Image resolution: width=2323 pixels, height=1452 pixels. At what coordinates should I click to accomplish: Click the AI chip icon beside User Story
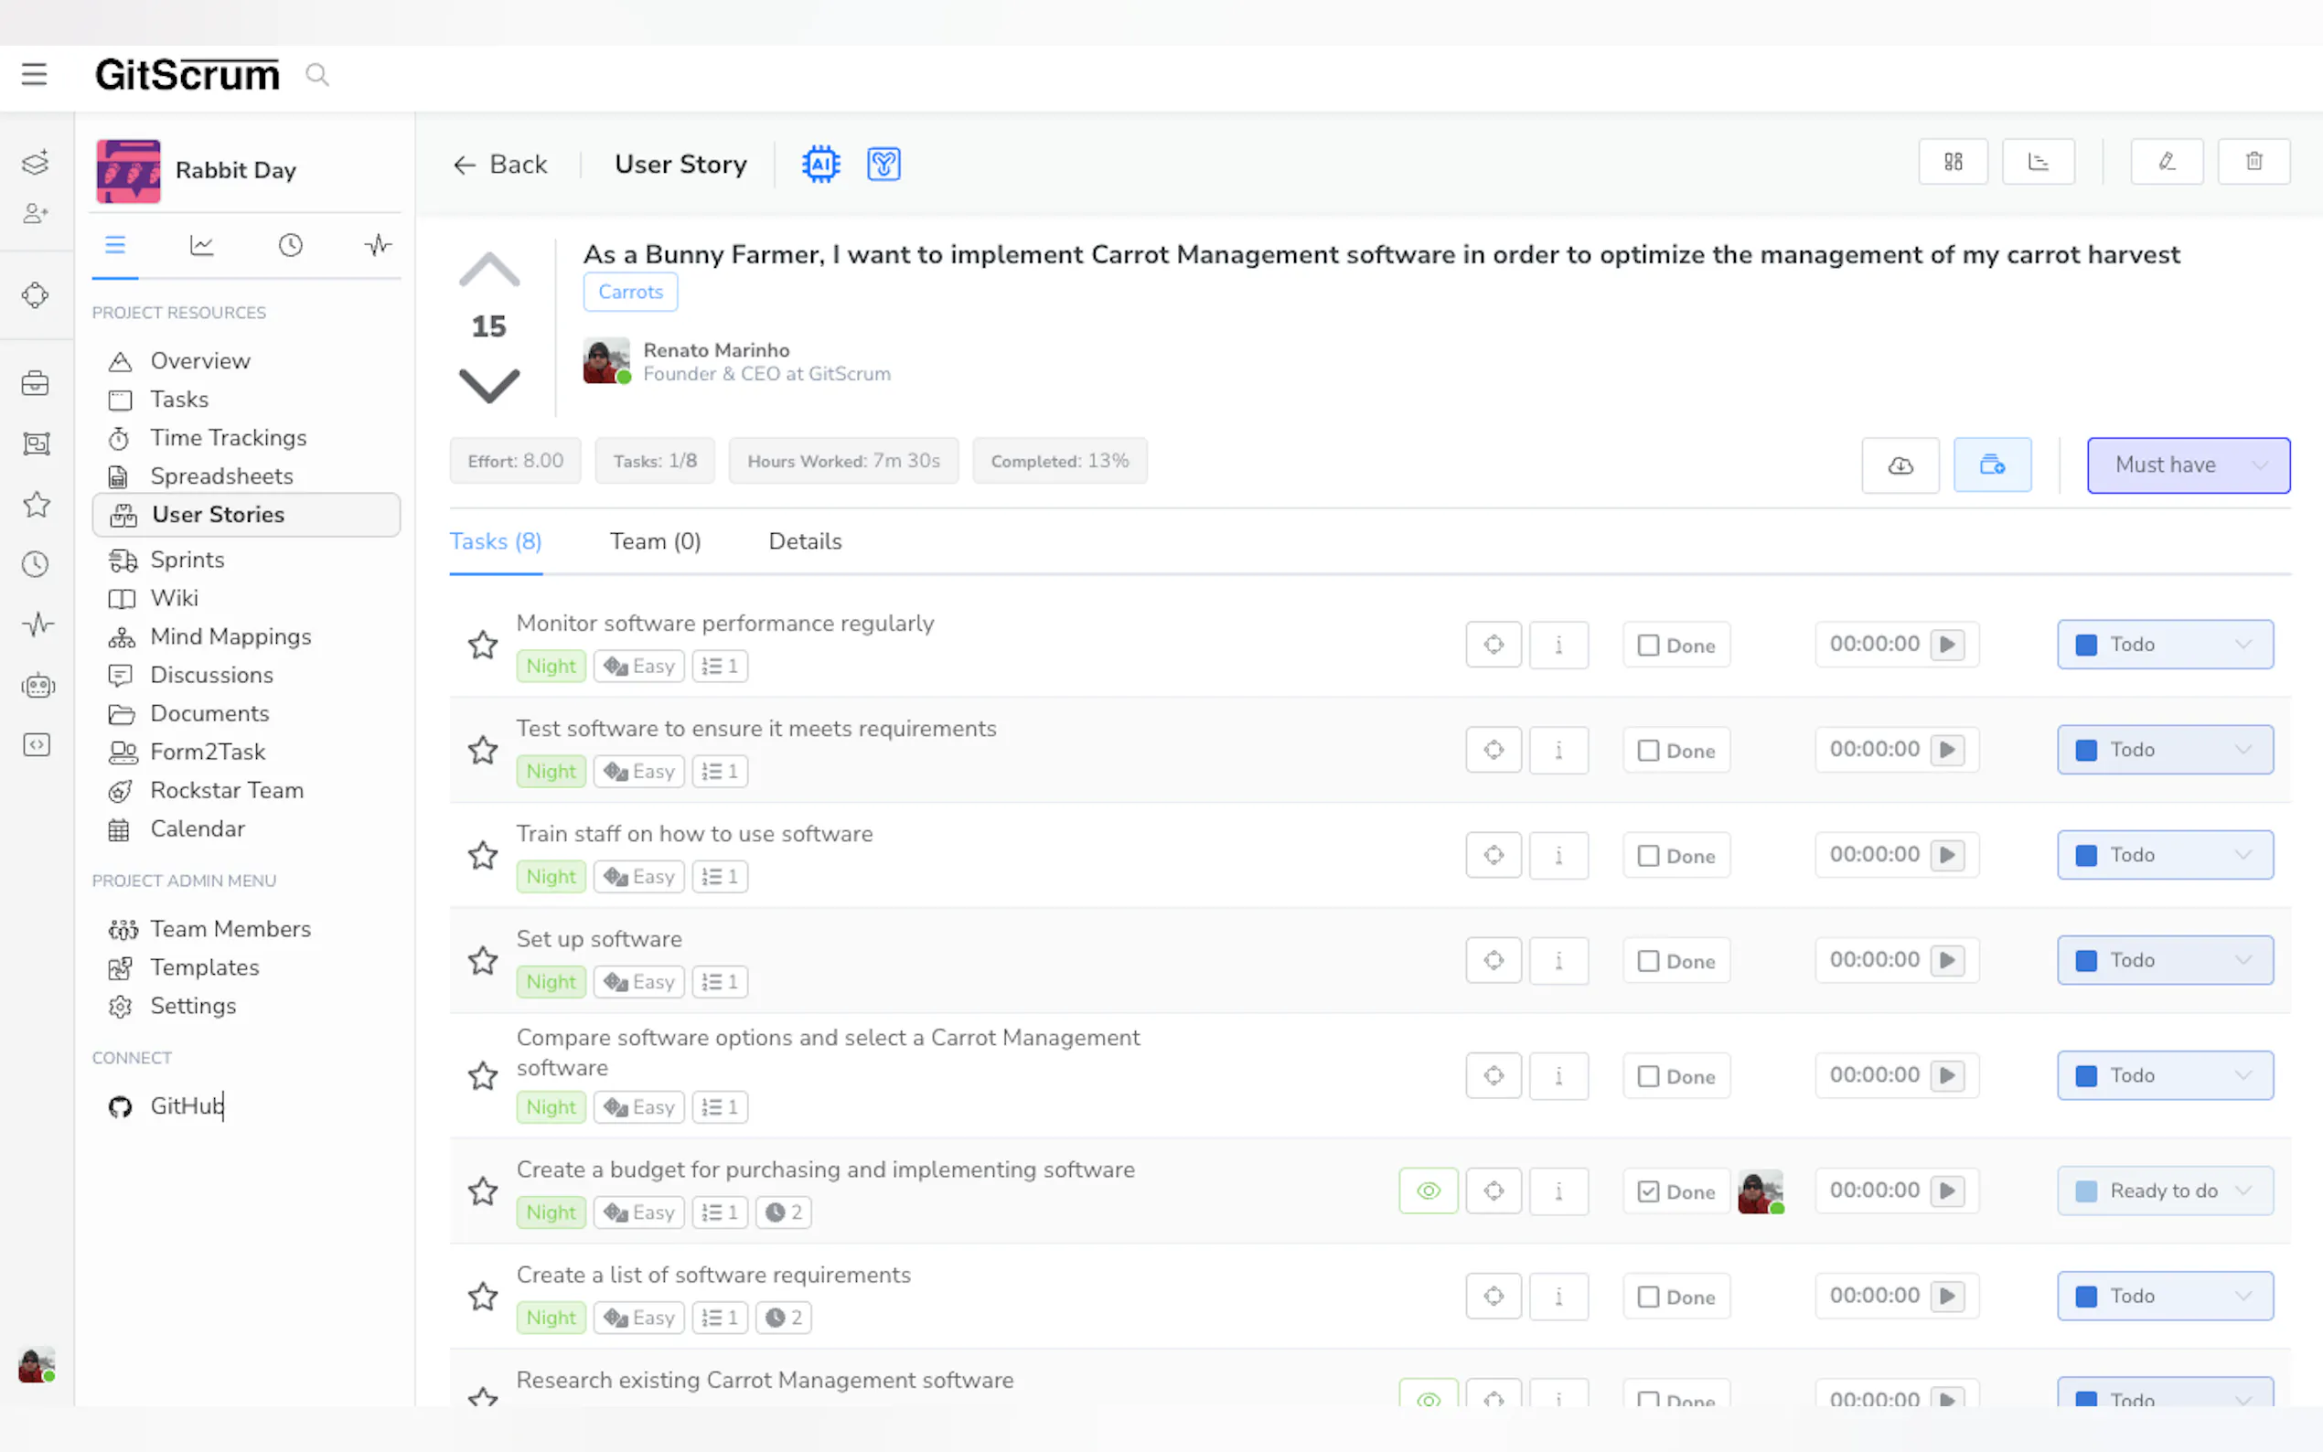pyautogui.click(x=820, y=165)
